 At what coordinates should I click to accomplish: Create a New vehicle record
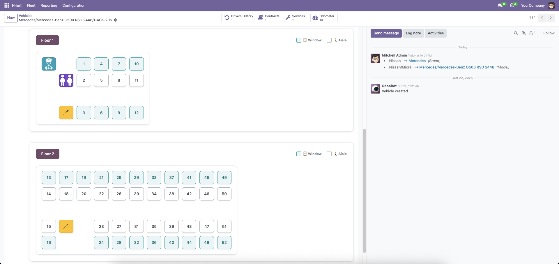tap(11, 18)
